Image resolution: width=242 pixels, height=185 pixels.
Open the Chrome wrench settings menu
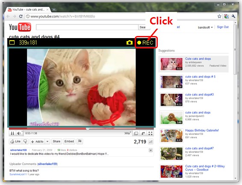pos(233,16)
